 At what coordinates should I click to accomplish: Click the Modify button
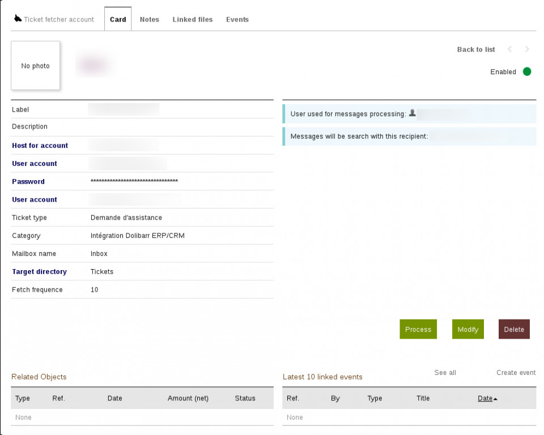coord(467,329)
